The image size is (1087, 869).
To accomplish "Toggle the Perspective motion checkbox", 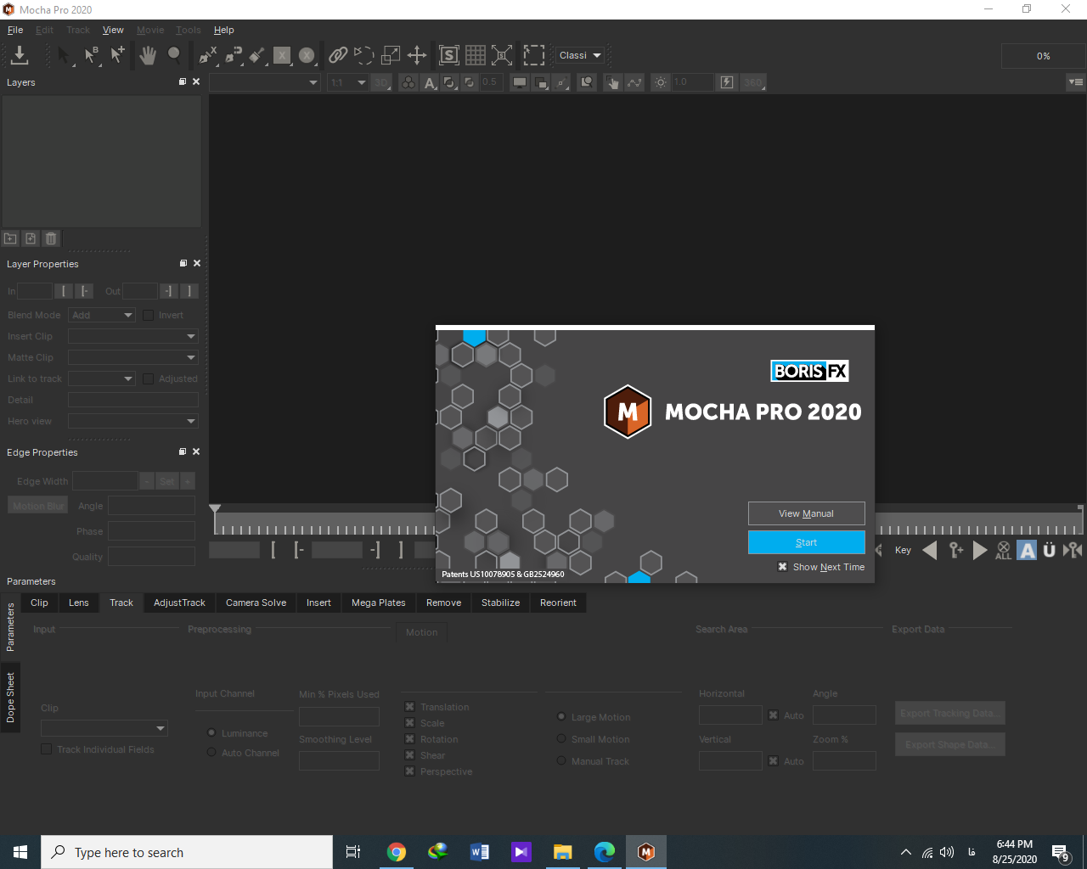I will click(x=409, y=771).
